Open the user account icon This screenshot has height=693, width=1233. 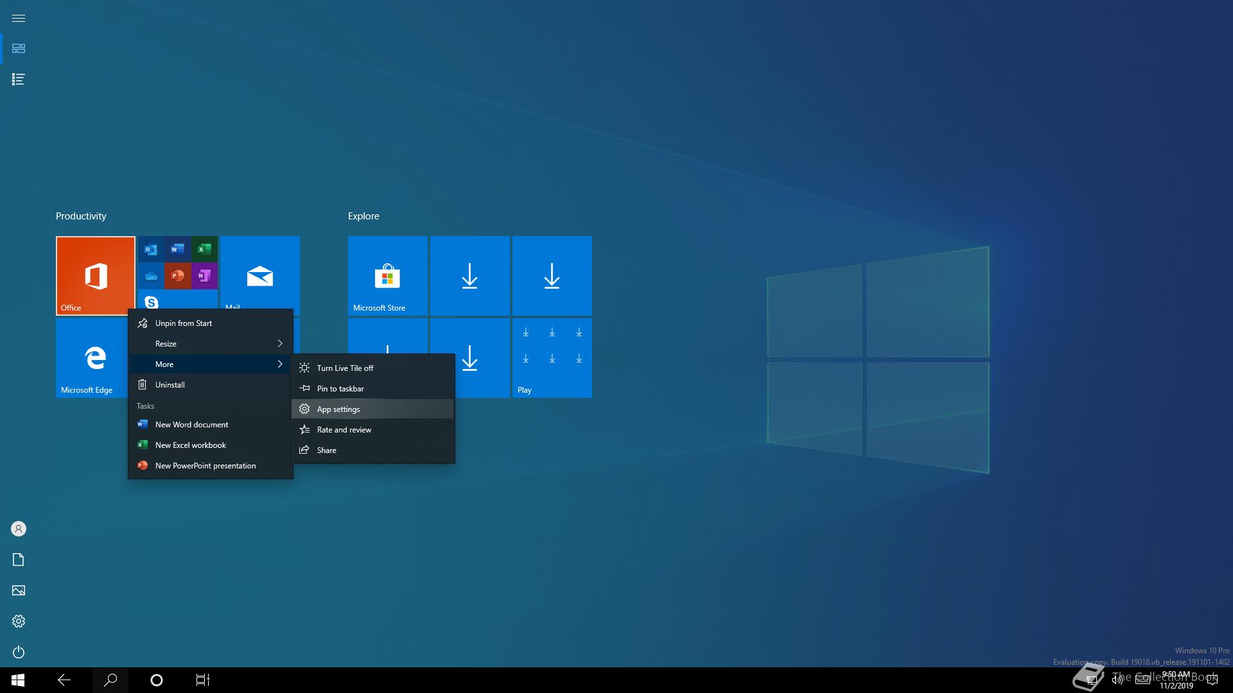point(19,529)
